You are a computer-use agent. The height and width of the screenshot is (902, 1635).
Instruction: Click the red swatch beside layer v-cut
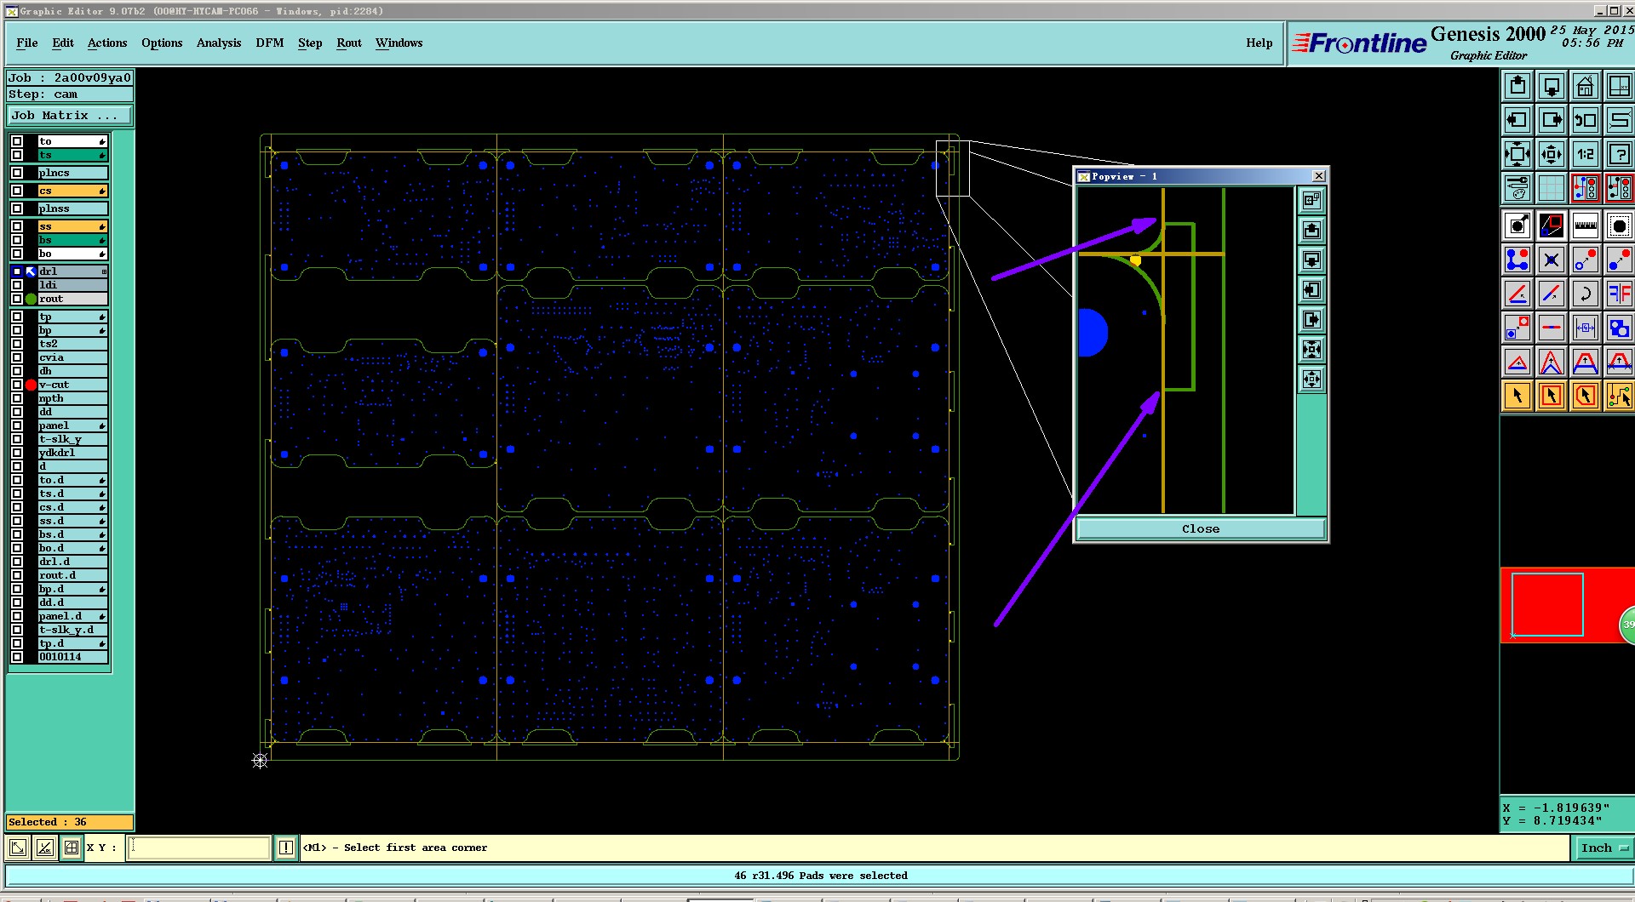[32, 385]
